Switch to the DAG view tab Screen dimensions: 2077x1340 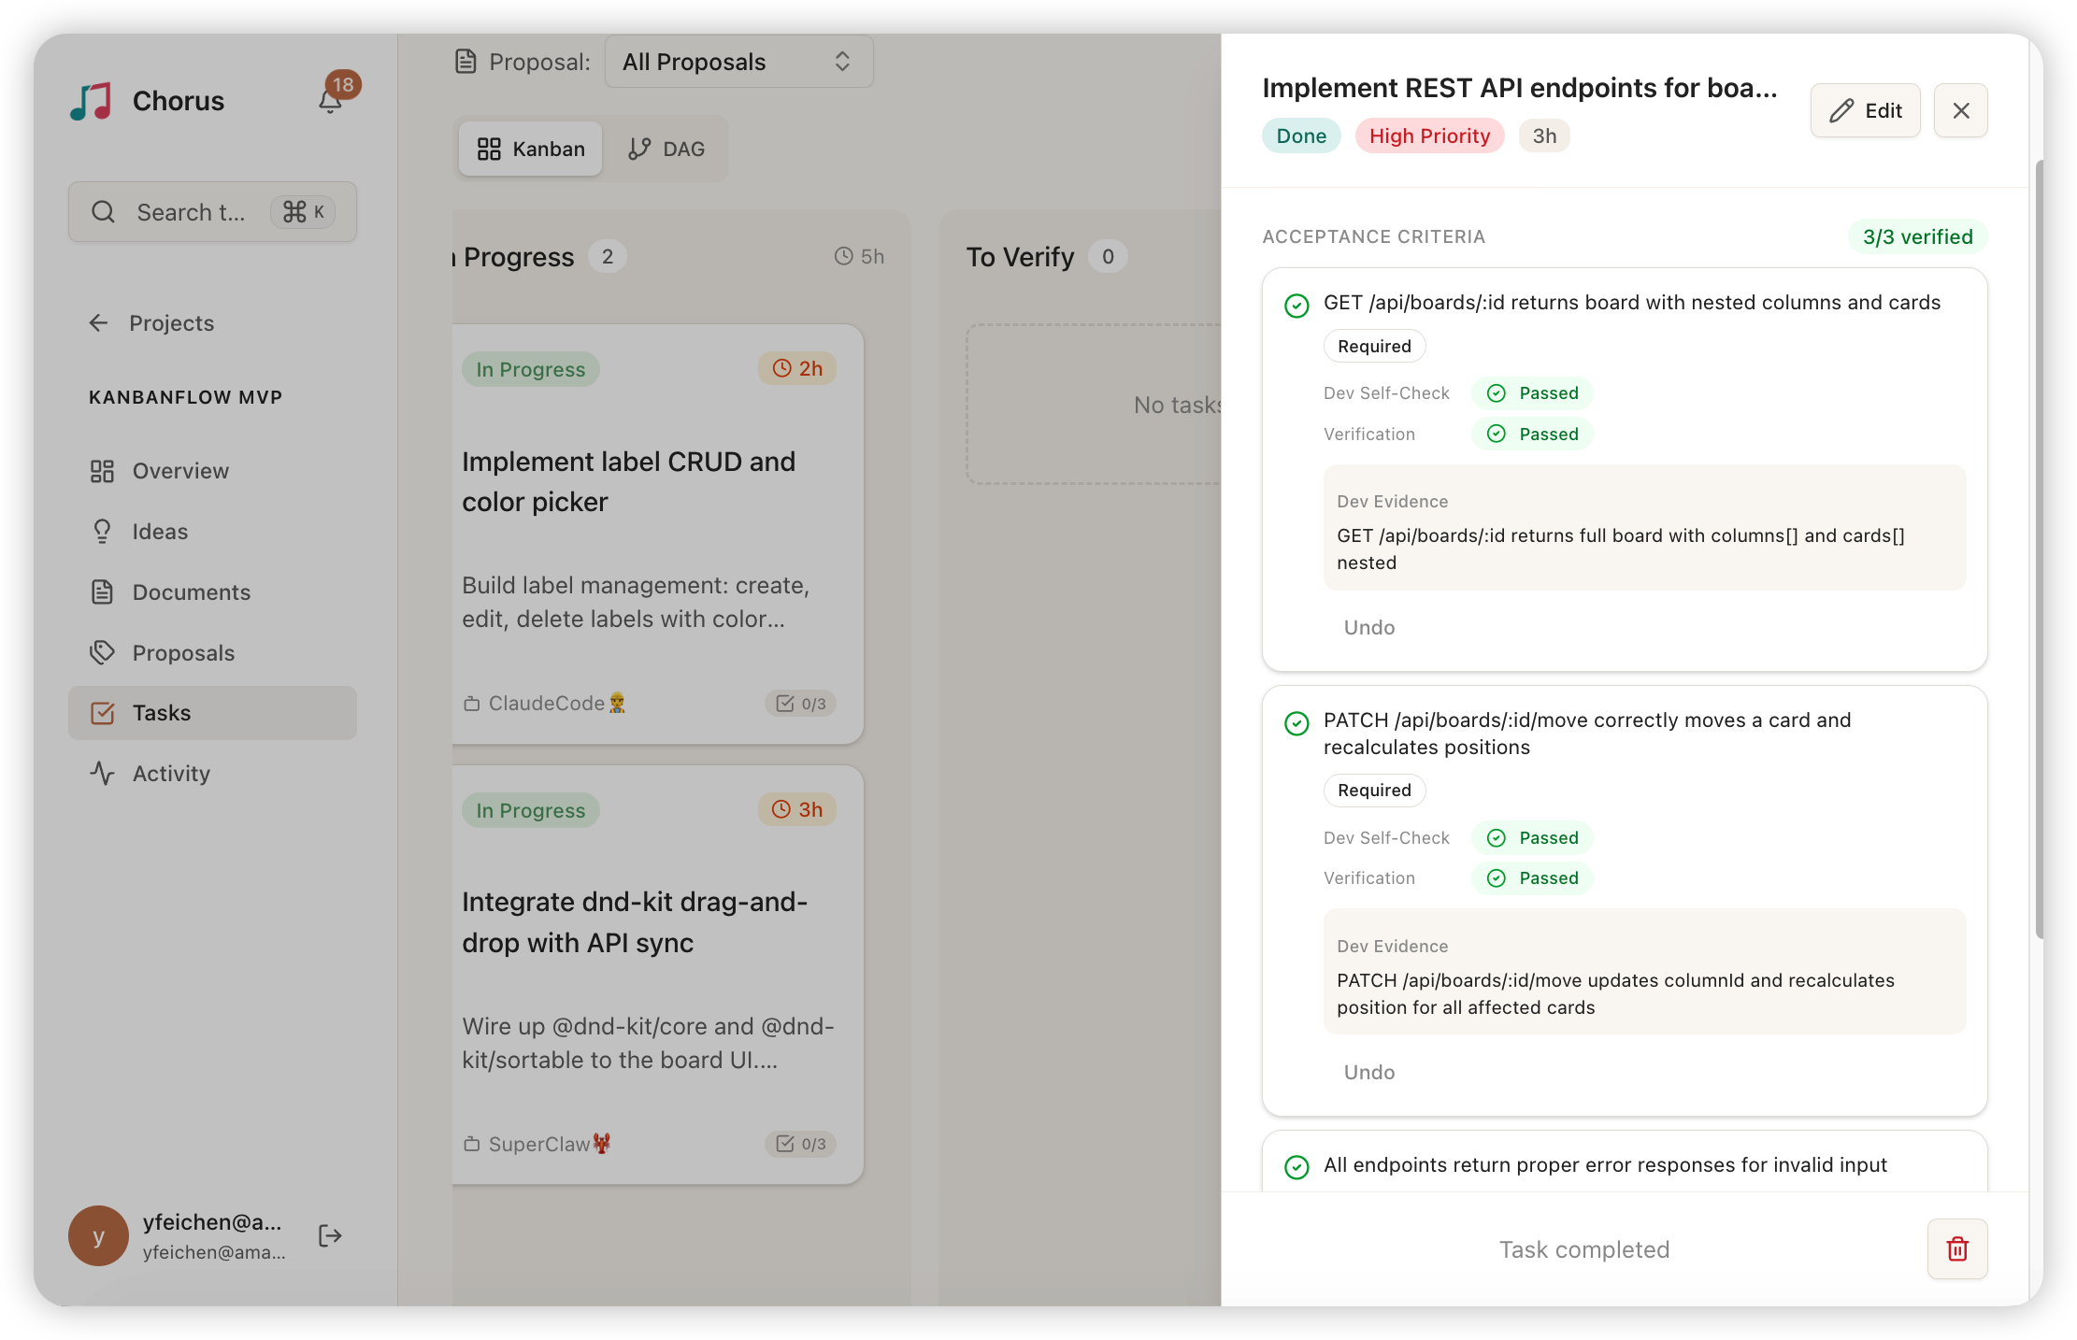(666, 149)
